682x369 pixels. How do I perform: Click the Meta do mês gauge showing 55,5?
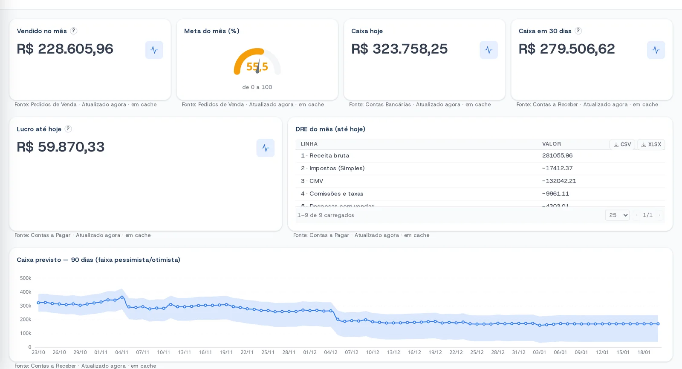click(x=257, y=62)
